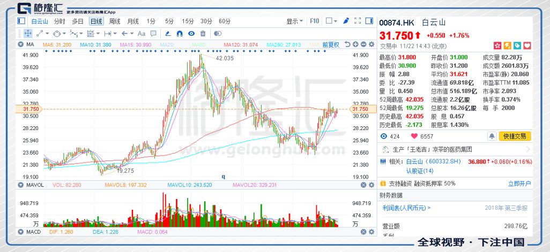Open Hong Kong market flag icon
The width and height of the screenshot is (550, 252).
[497, 45]
